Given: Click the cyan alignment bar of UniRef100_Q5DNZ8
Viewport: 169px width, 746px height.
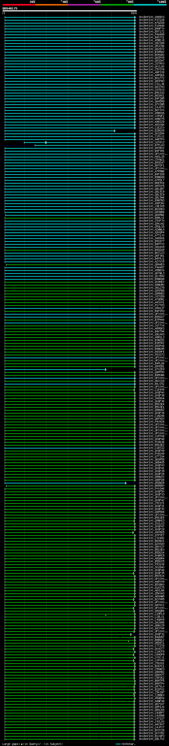Looking at the screenshot, I should click(x=66, y=483).
